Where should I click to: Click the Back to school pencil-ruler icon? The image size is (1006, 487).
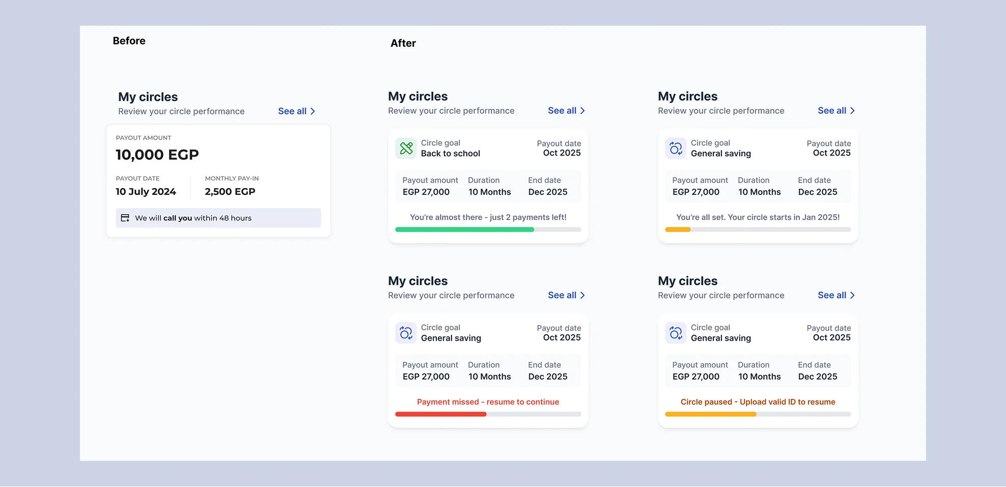(x=406, y=148)
